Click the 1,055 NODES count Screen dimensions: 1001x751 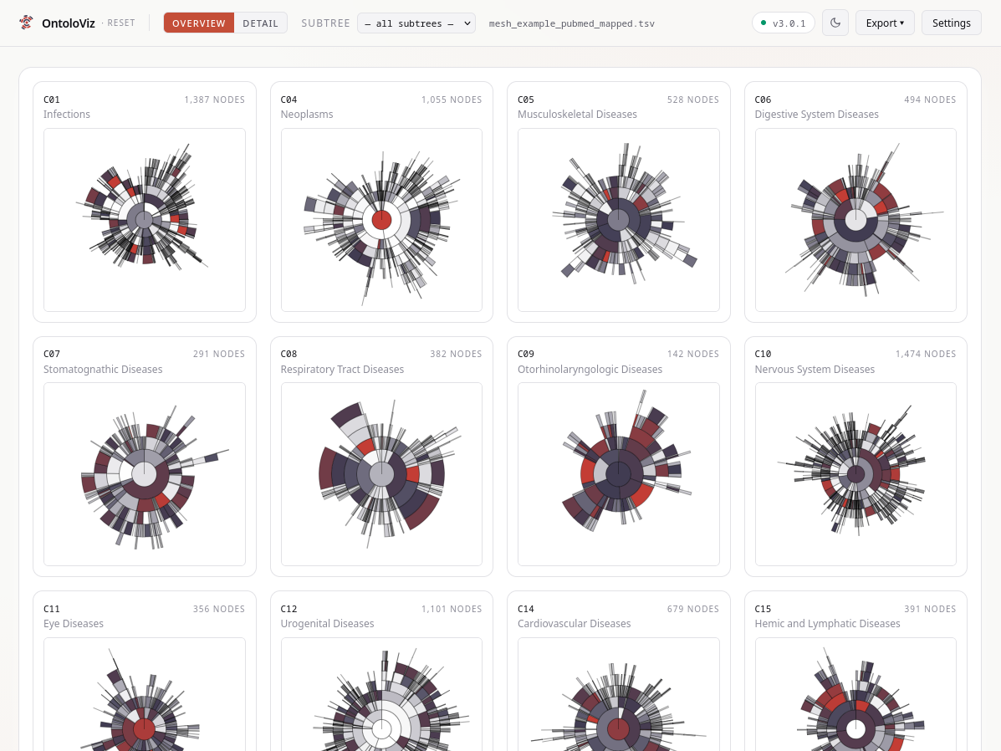coord(452,100)
